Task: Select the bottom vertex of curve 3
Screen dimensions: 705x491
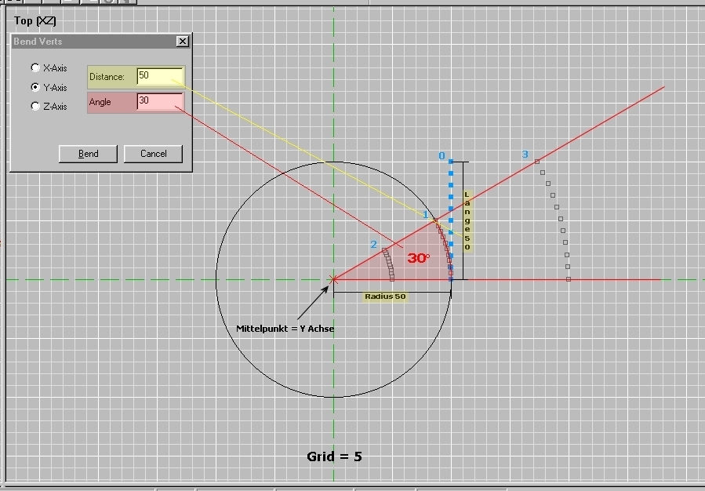Action: 569,278
